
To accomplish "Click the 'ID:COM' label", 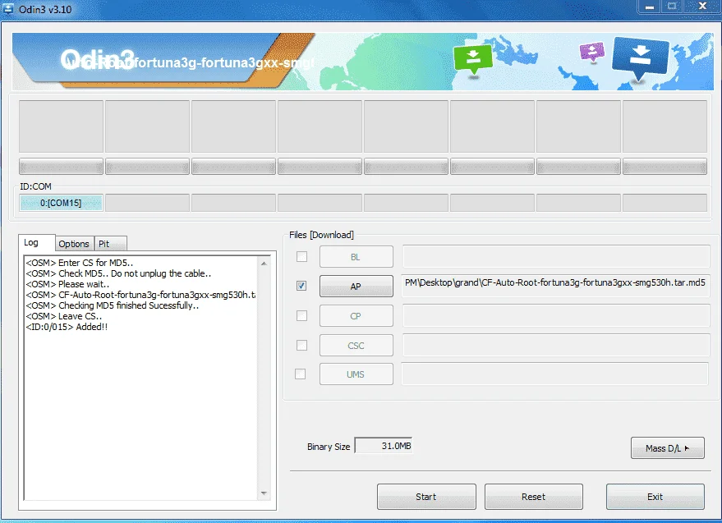I will tap(36, 186).
